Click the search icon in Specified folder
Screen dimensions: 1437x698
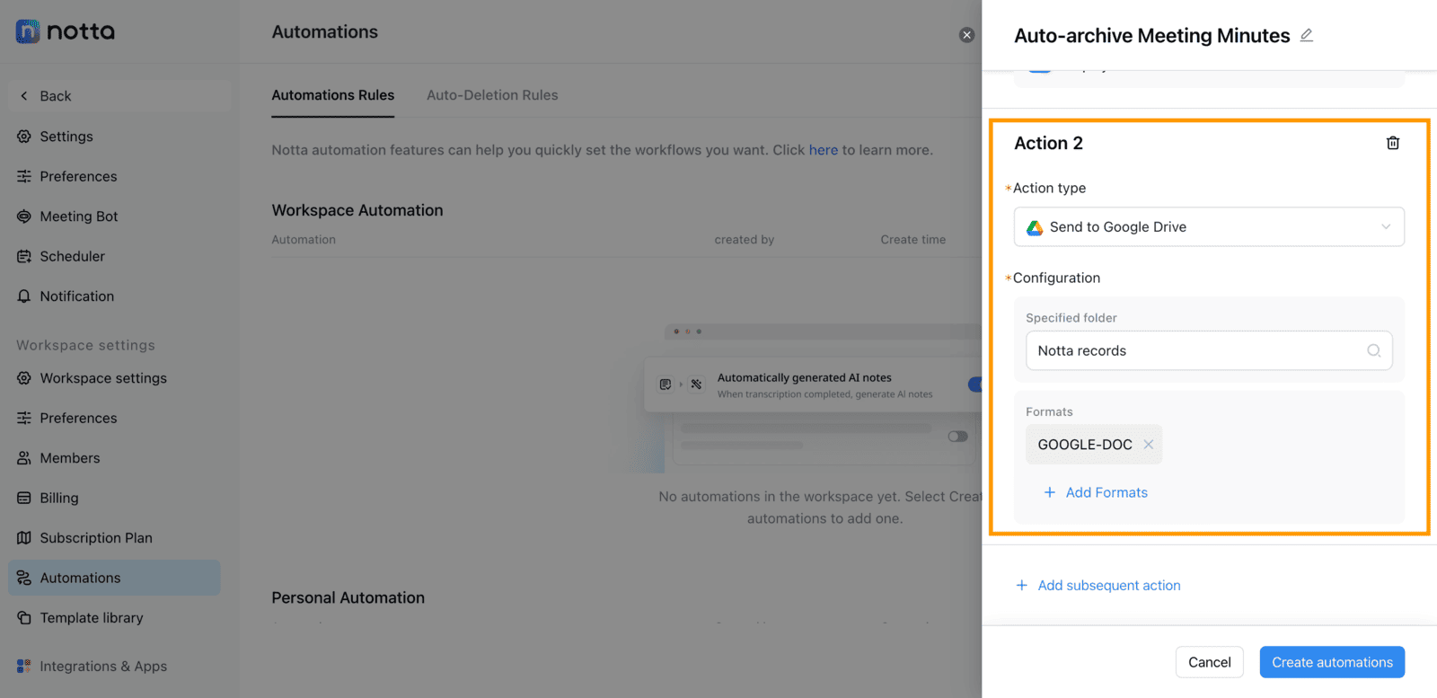[1374, 350]
